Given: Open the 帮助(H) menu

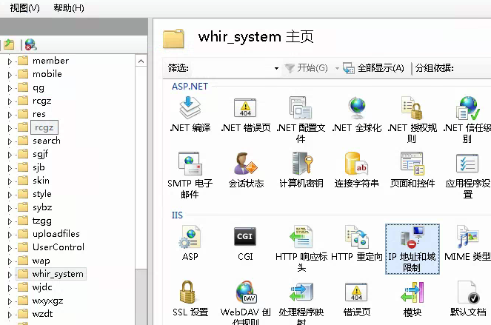Looking at the screenshot, I should coord(69,8).
